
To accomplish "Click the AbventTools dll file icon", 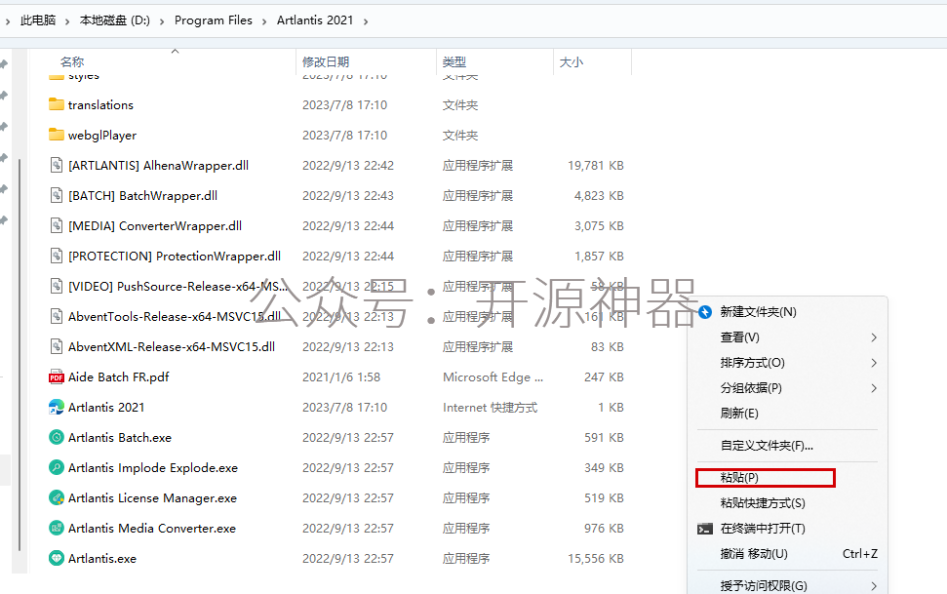I will tap(57, 316).
